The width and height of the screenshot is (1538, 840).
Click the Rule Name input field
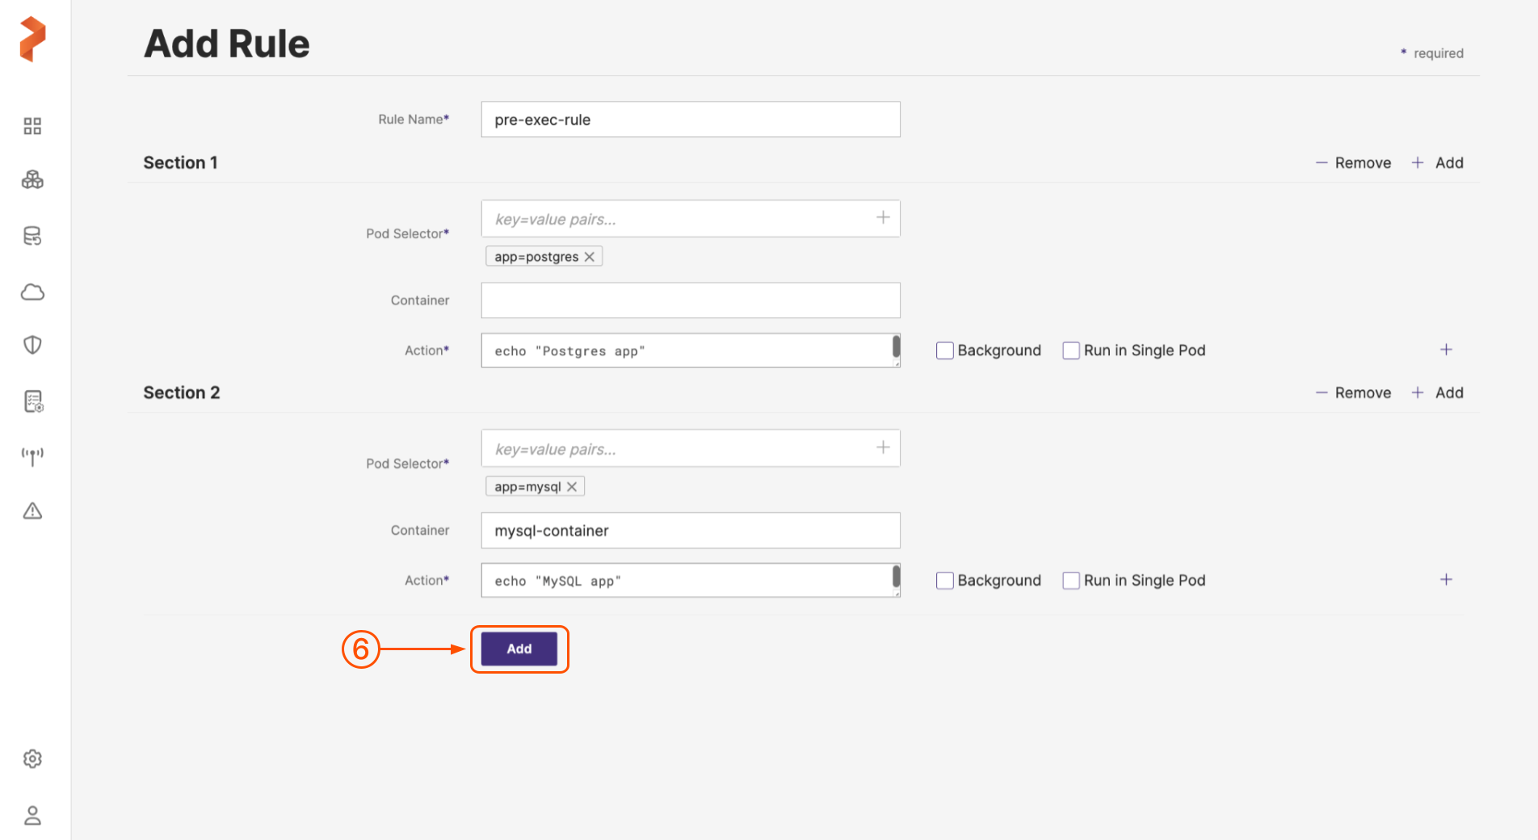[690, 120]
